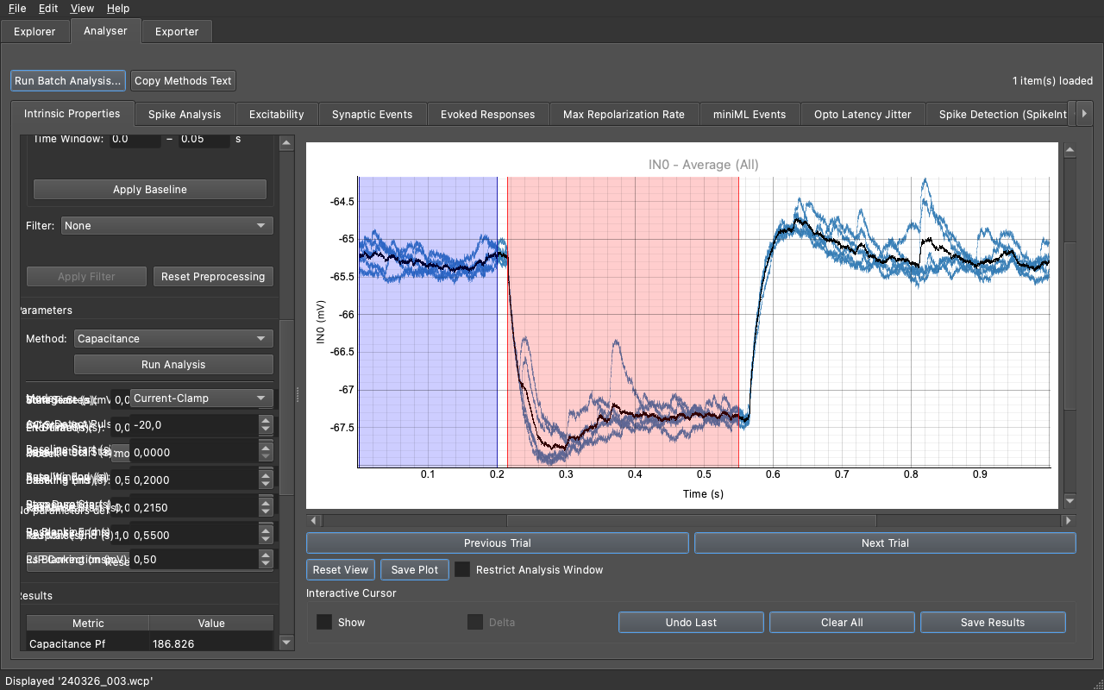
Task: Click the left panel scroll-down arrow
Action: point(286,643)
